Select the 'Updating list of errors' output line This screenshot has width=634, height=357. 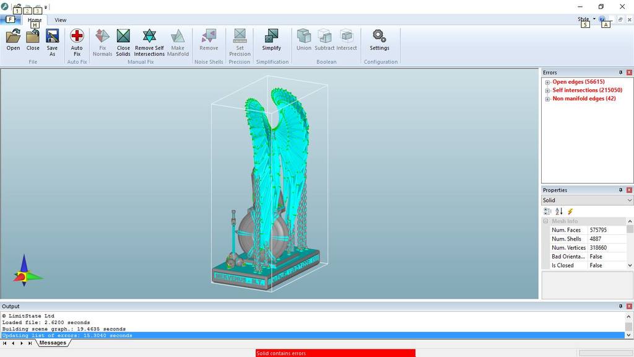tap(313, 335)
